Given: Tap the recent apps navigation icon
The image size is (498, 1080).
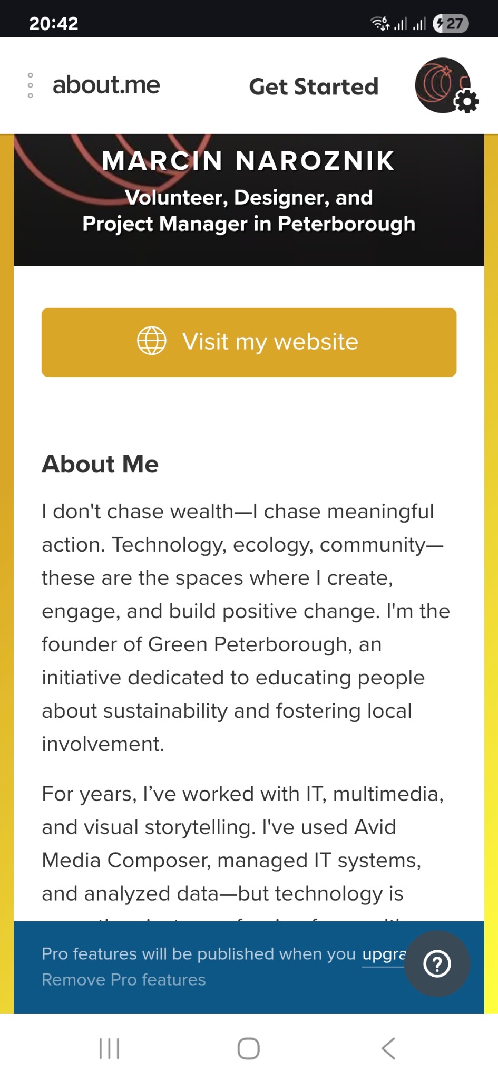Looking at the screenshot, I should coord(109,1048).
